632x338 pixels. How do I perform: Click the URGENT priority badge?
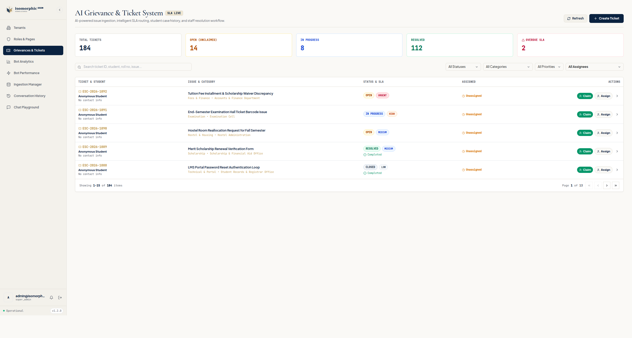click(382, 95)
